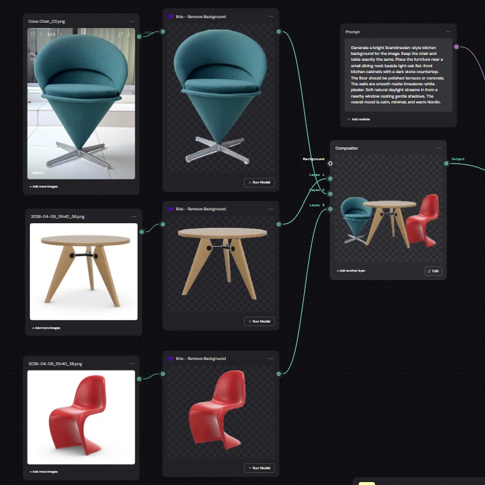
Task: Click output port of red chair image node
Action: point(139,379)
